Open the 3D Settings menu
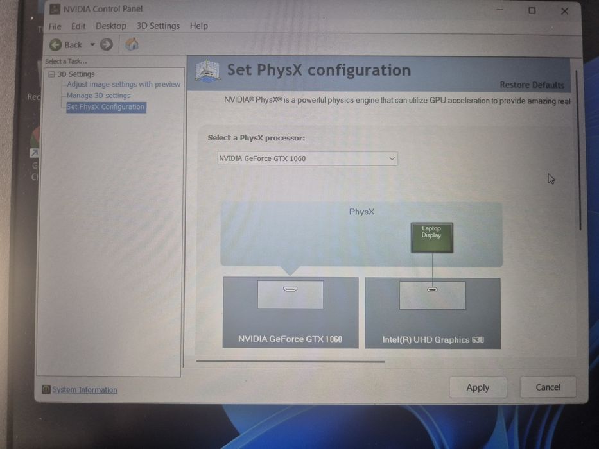Screen dimensions: 599x449 (158, 26)
